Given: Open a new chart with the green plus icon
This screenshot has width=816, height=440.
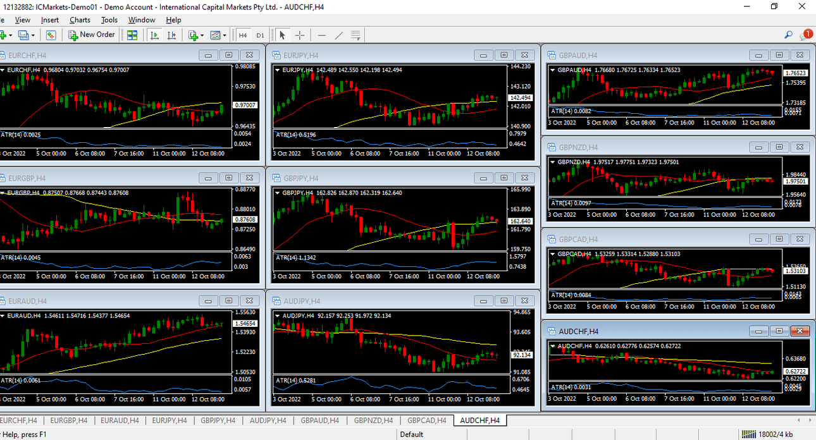Looking at the screenshot, I should (x=3, y=35).
